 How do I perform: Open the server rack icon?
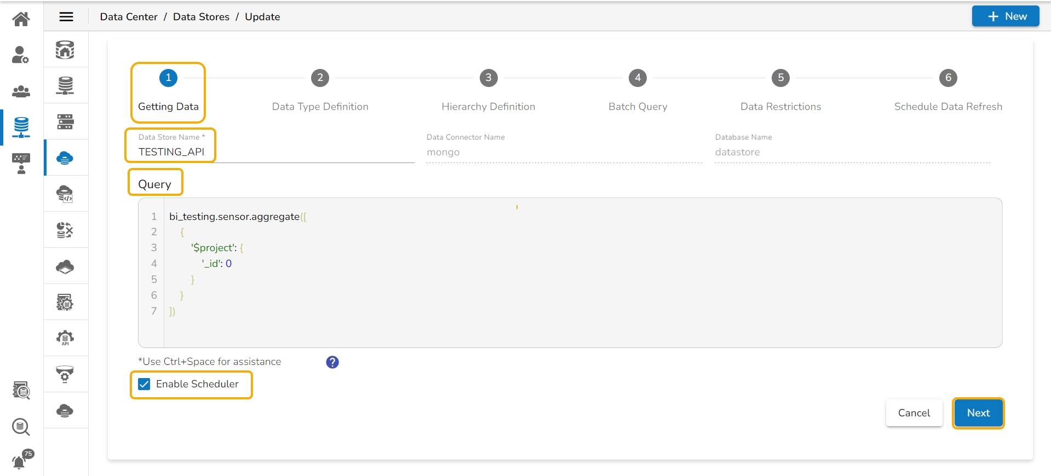65,122
